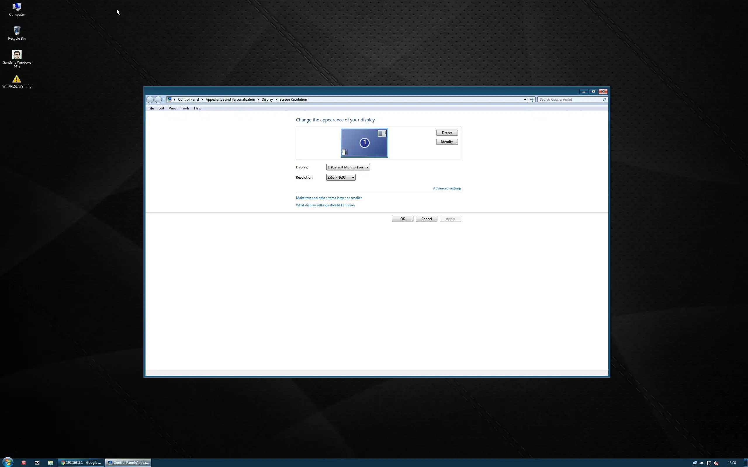Open the Computer desktop icon
This screenshot has width=748, height=467.
click(x=17, y=9)
